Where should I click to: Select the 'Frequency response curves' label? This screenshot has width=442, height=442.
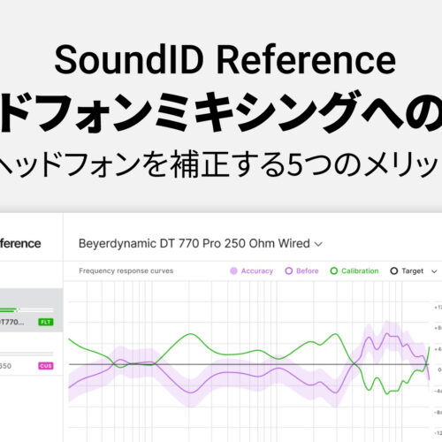126,271
